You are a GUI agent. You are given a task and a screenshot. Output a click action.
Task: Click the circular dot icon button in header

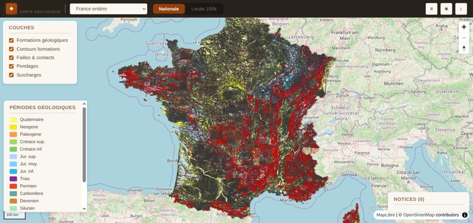click(446, 9)
